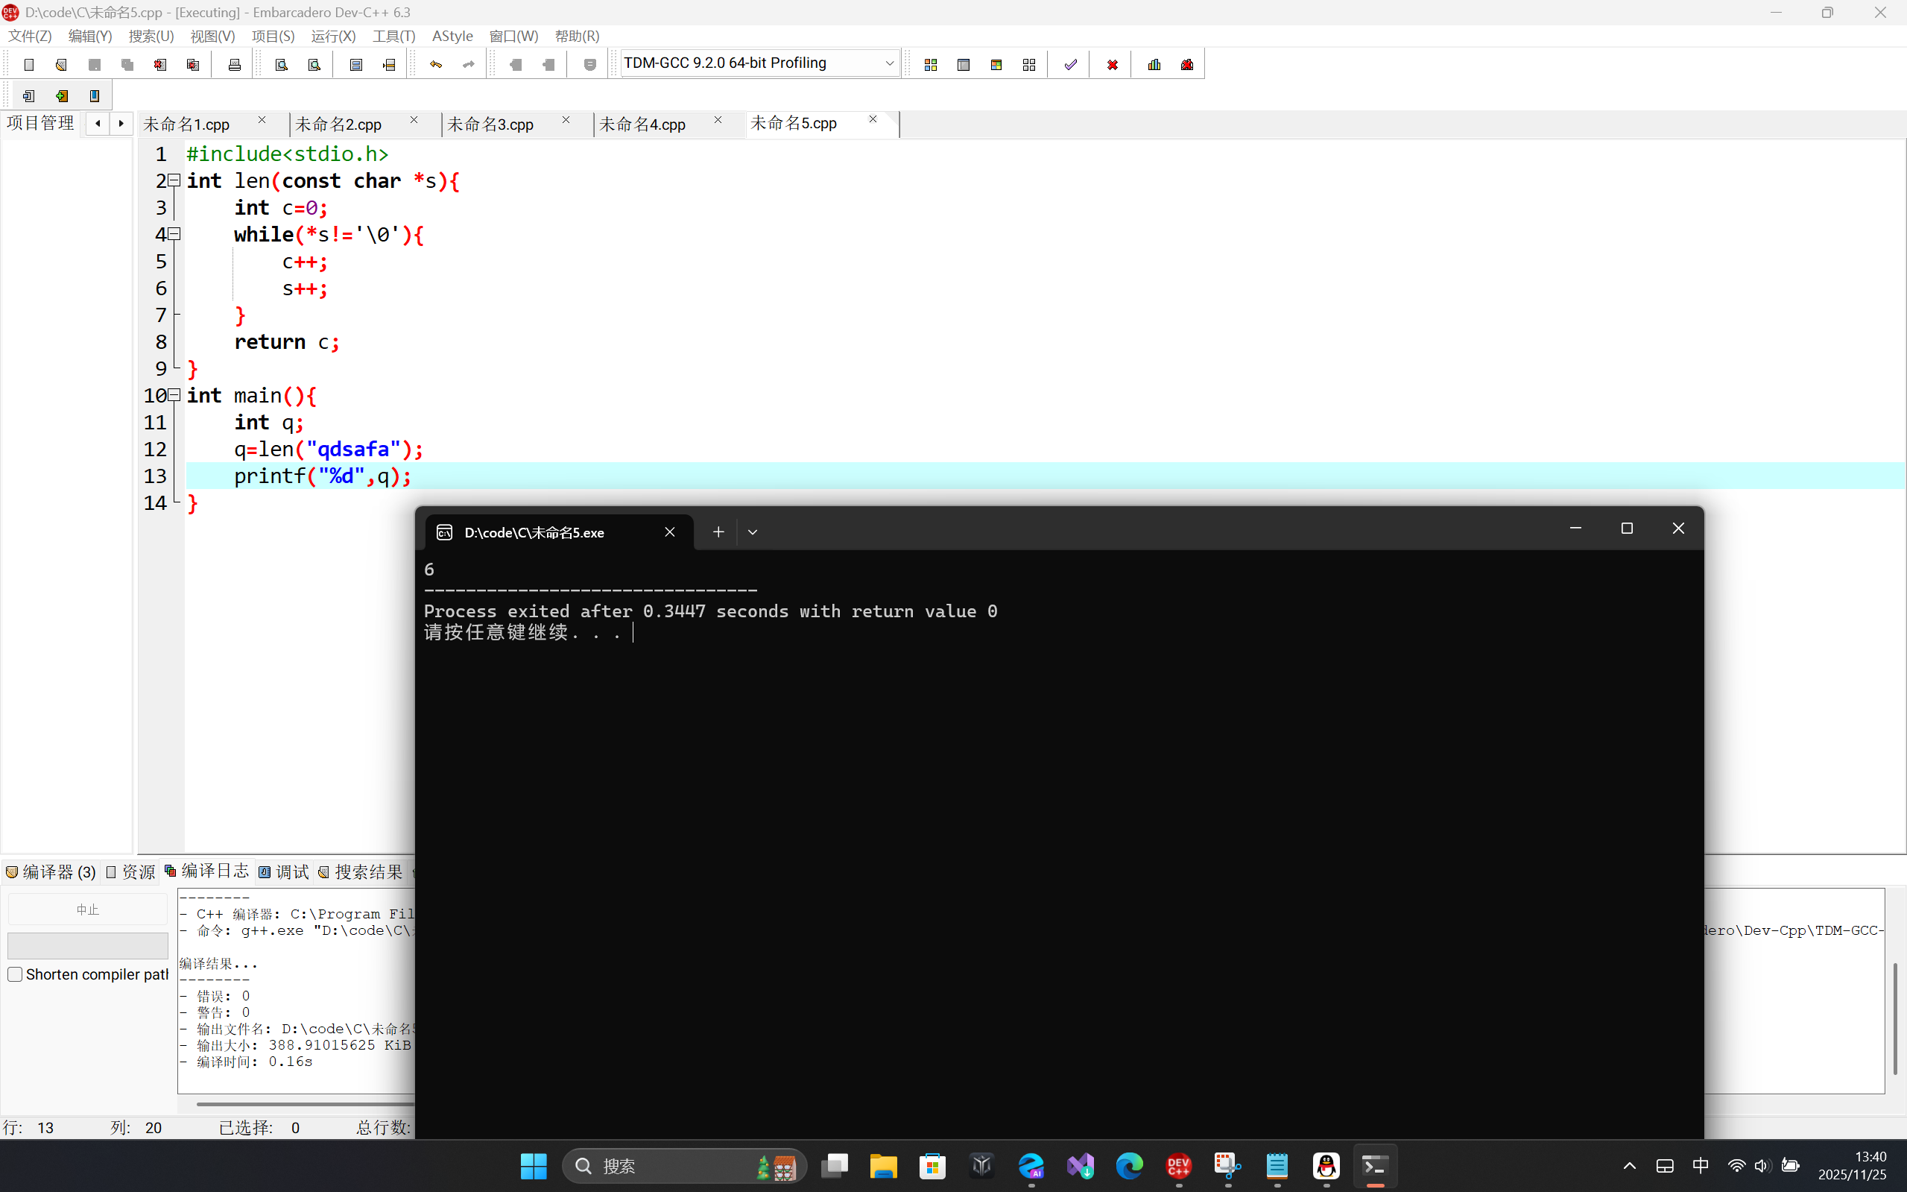
Task: Click the Compile grid icon
Action: [x=931, y=65]
